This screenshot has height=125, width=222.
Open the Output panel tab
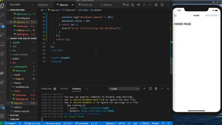[x=64, y=89]
